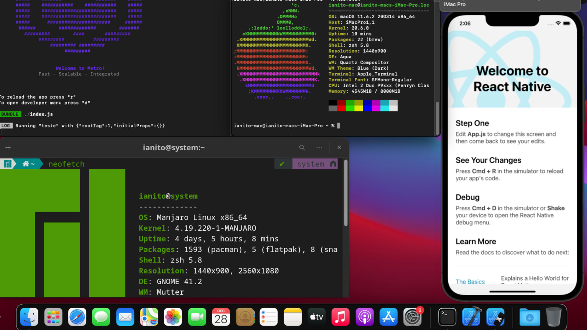Launch Safari from the dock

click(77, 316)
